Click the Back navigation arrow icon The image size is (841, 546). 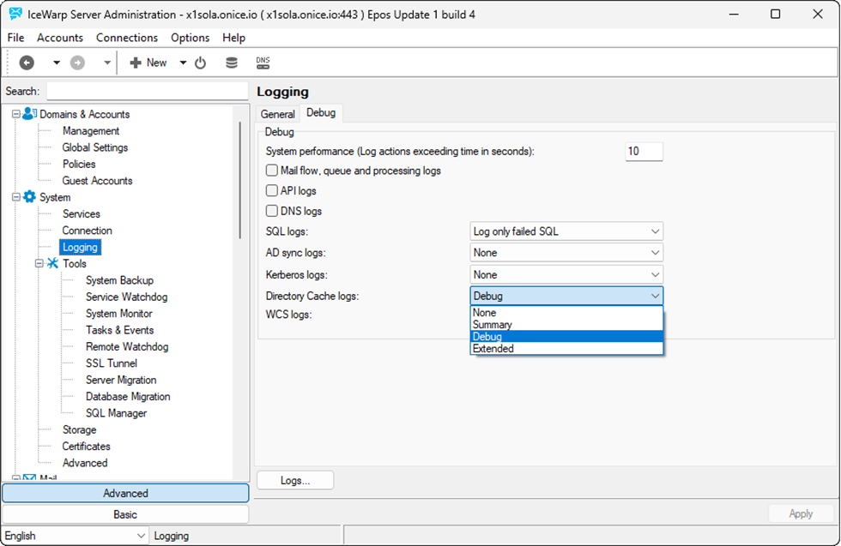[27, 63]
